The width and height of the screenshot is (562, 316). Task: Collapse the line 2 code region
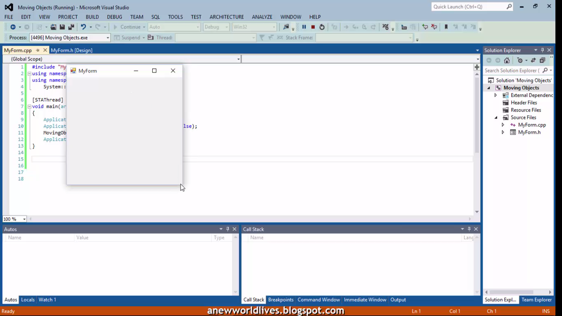[x=29, y=73]
